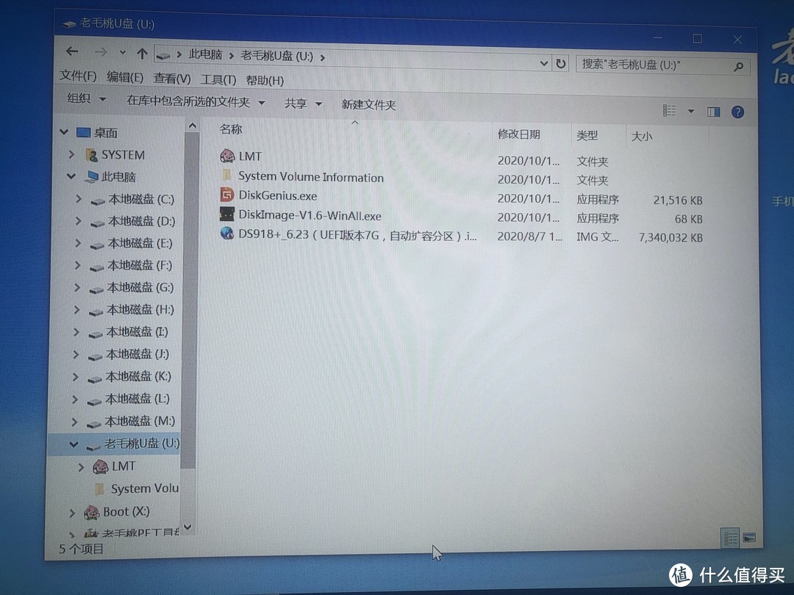Open the 工具(T) menu
The width and height of the screenshot is (794, 595).
click(x=218, y=79)
